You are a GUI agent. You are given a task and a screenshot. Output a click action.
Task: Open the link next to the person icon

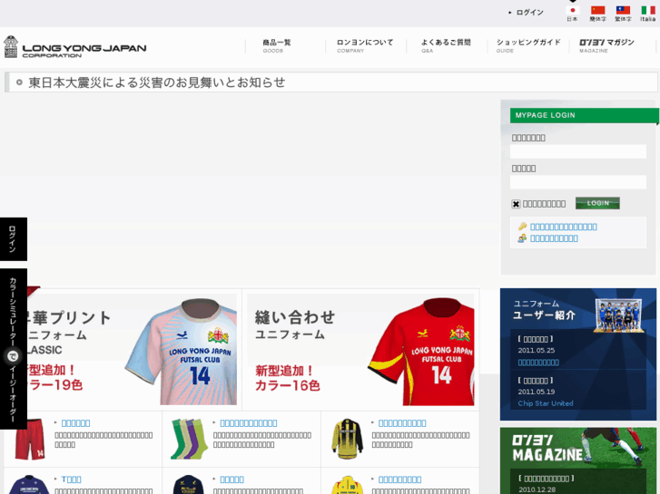click(554, 238)
